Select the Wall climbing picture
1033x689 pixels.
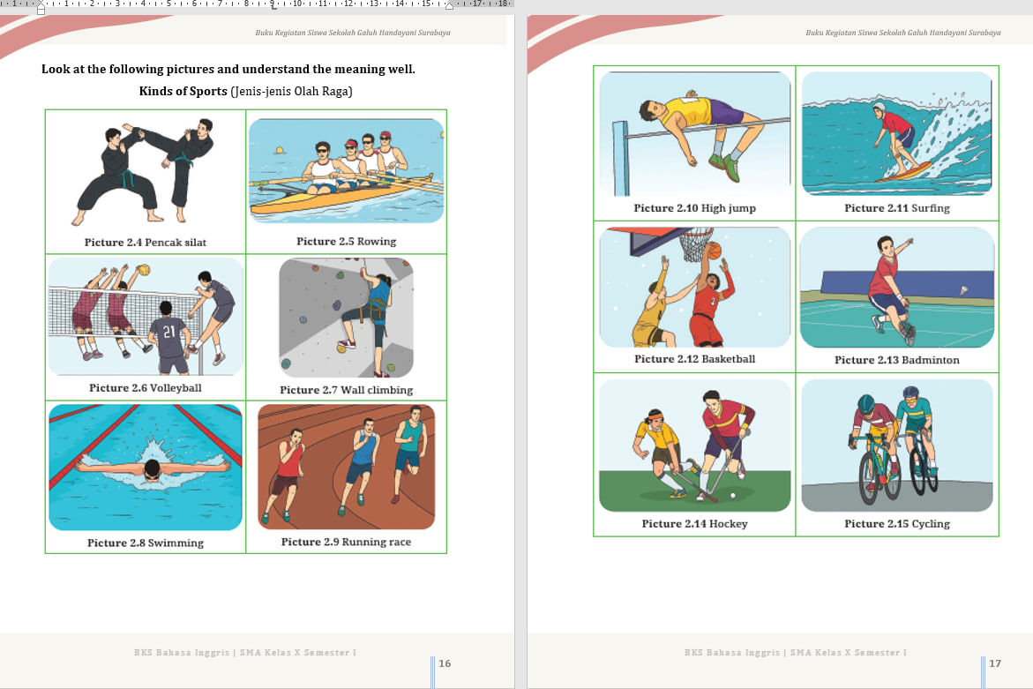[x=347, y=318]
